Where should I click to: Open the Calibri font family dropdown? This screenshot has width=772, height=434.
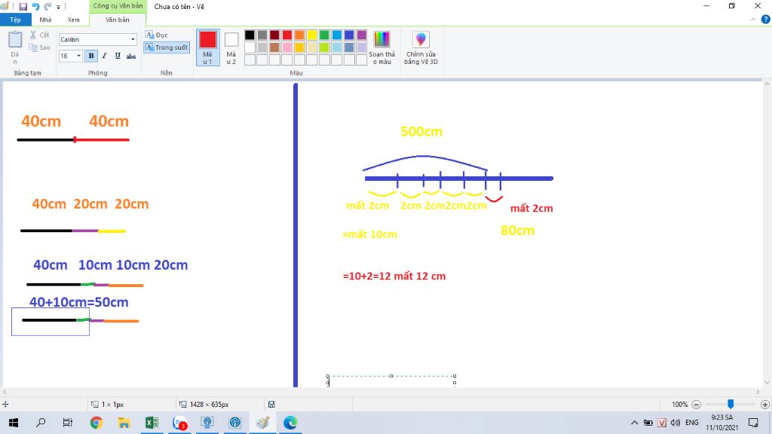(x=133, y=39)
